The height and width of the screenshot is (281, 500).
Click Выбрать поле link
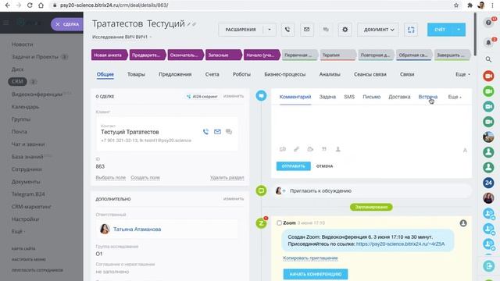tap(111, 177)
